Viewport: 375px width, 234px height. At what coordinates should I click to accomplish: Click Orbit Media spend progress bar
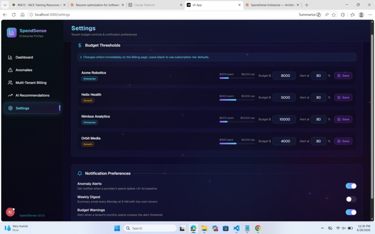pos(237,143)
